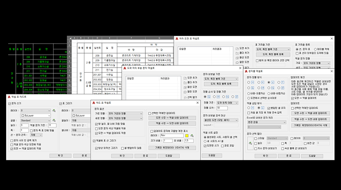This screenshot has width=341, height=190.
Task: Open 가로 정렬 dropdown in 캐드 표 엑셀로
Action: click(x=125, y=113)
